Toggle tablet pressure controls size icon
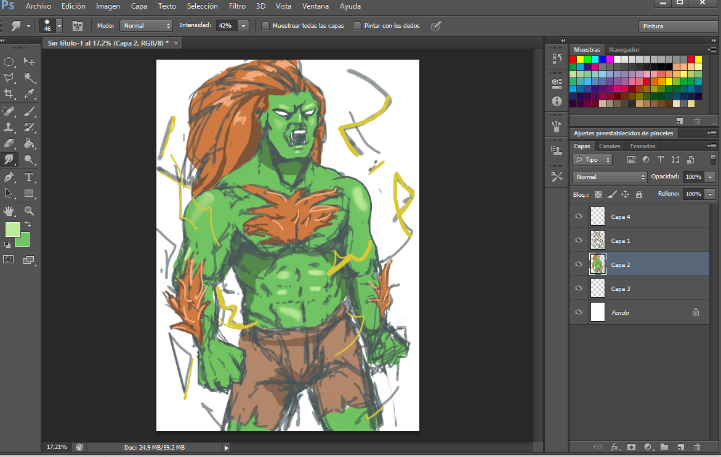Image resolution: width=721 pixels, height=457 pixels. coord(436,26)
